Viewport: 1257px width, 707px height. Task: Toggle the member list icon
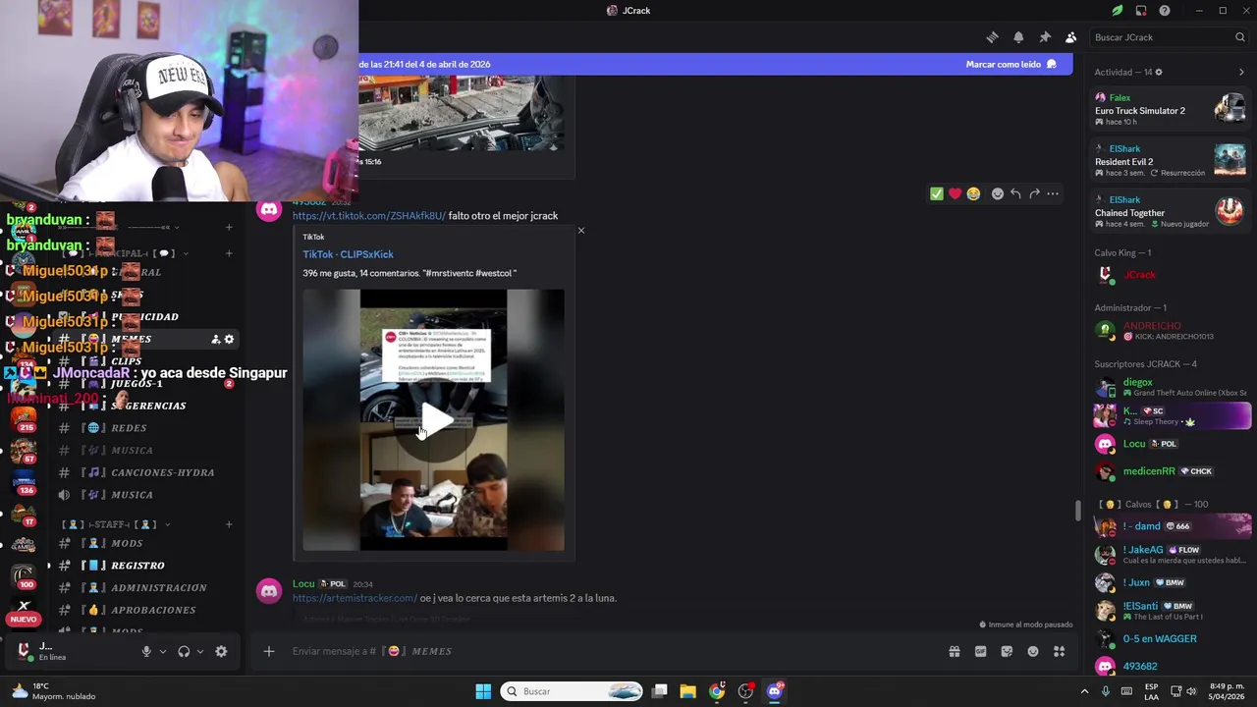(x=1070, y=37)
